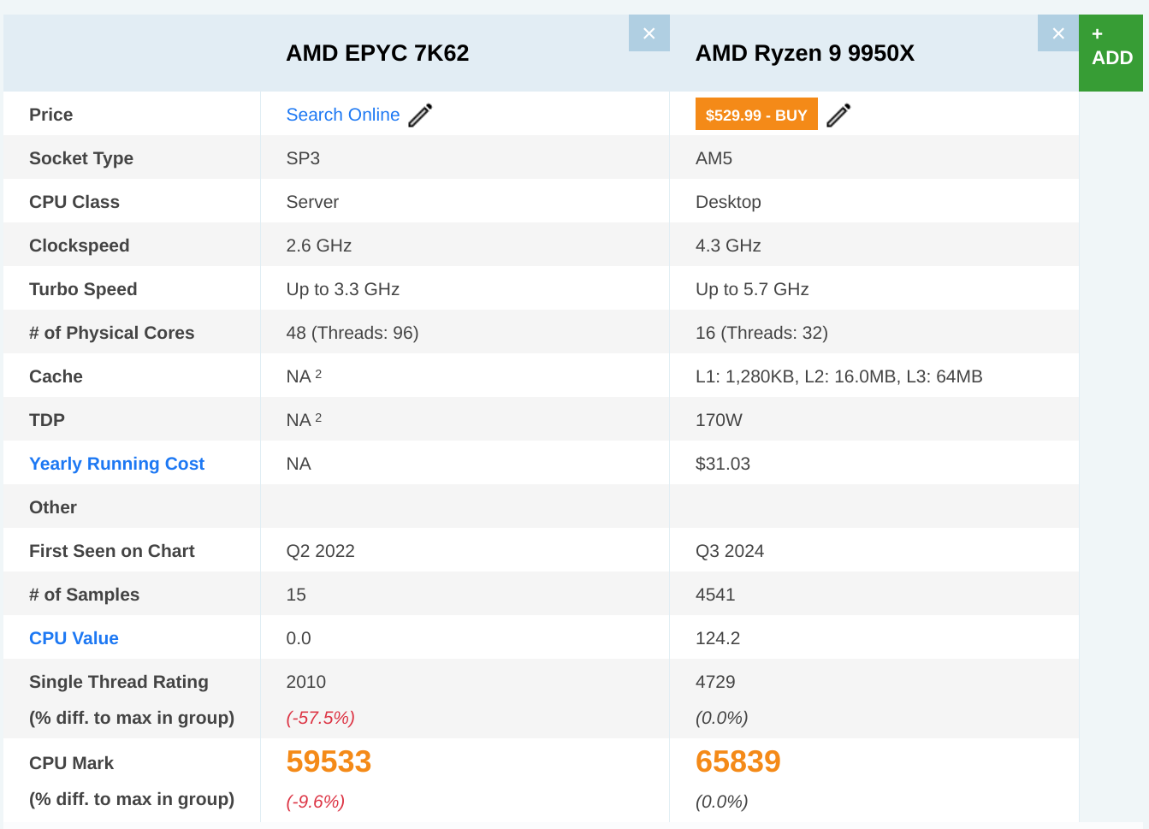1149x829 pixels.
Task: Click the red -9.6% CPU Mark difference
Action: [315, 802]
